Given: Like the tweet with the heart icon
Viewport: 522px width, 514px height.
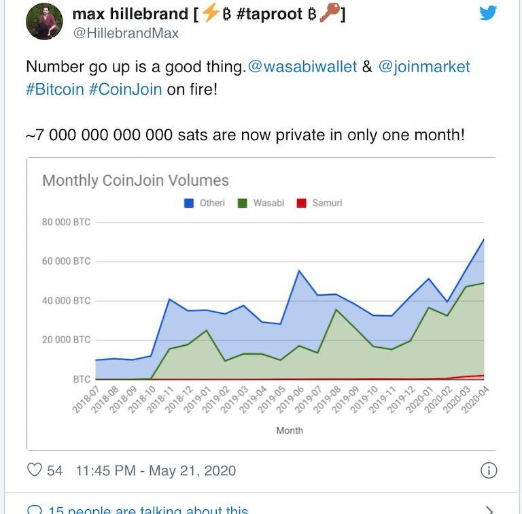Looking at the screenshot, I should 34,470.
